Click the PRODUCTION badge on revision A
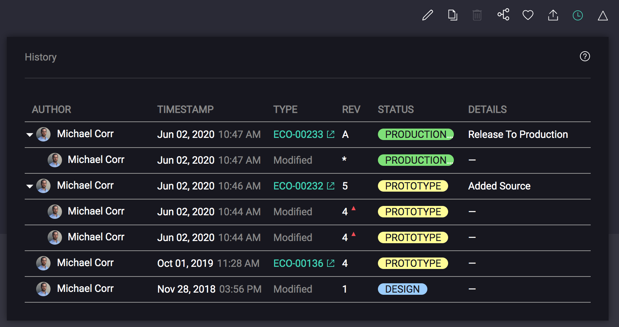 click(416, 135)
